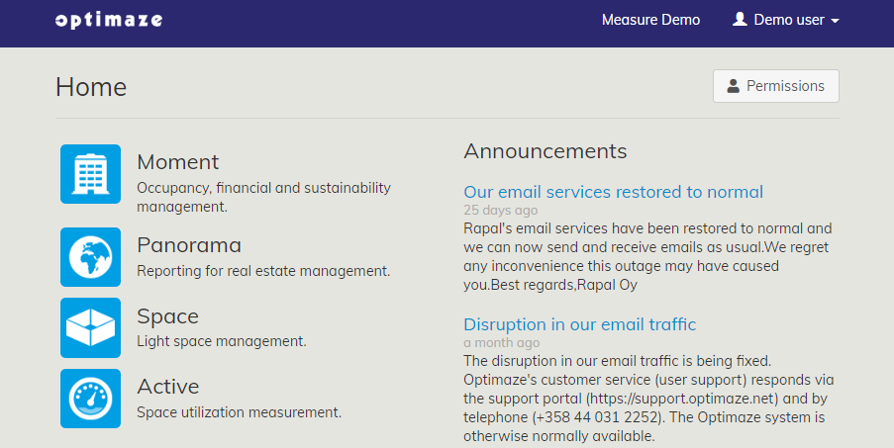Open 'Disruption in our email traffic' announcement
The width and height of the screenshot is (894, 448).
[579, 324]
